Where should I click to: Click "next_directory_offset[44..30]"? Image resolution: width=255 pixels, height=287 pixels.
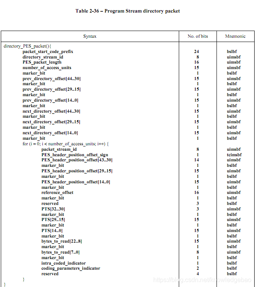(x=51, y=111)
